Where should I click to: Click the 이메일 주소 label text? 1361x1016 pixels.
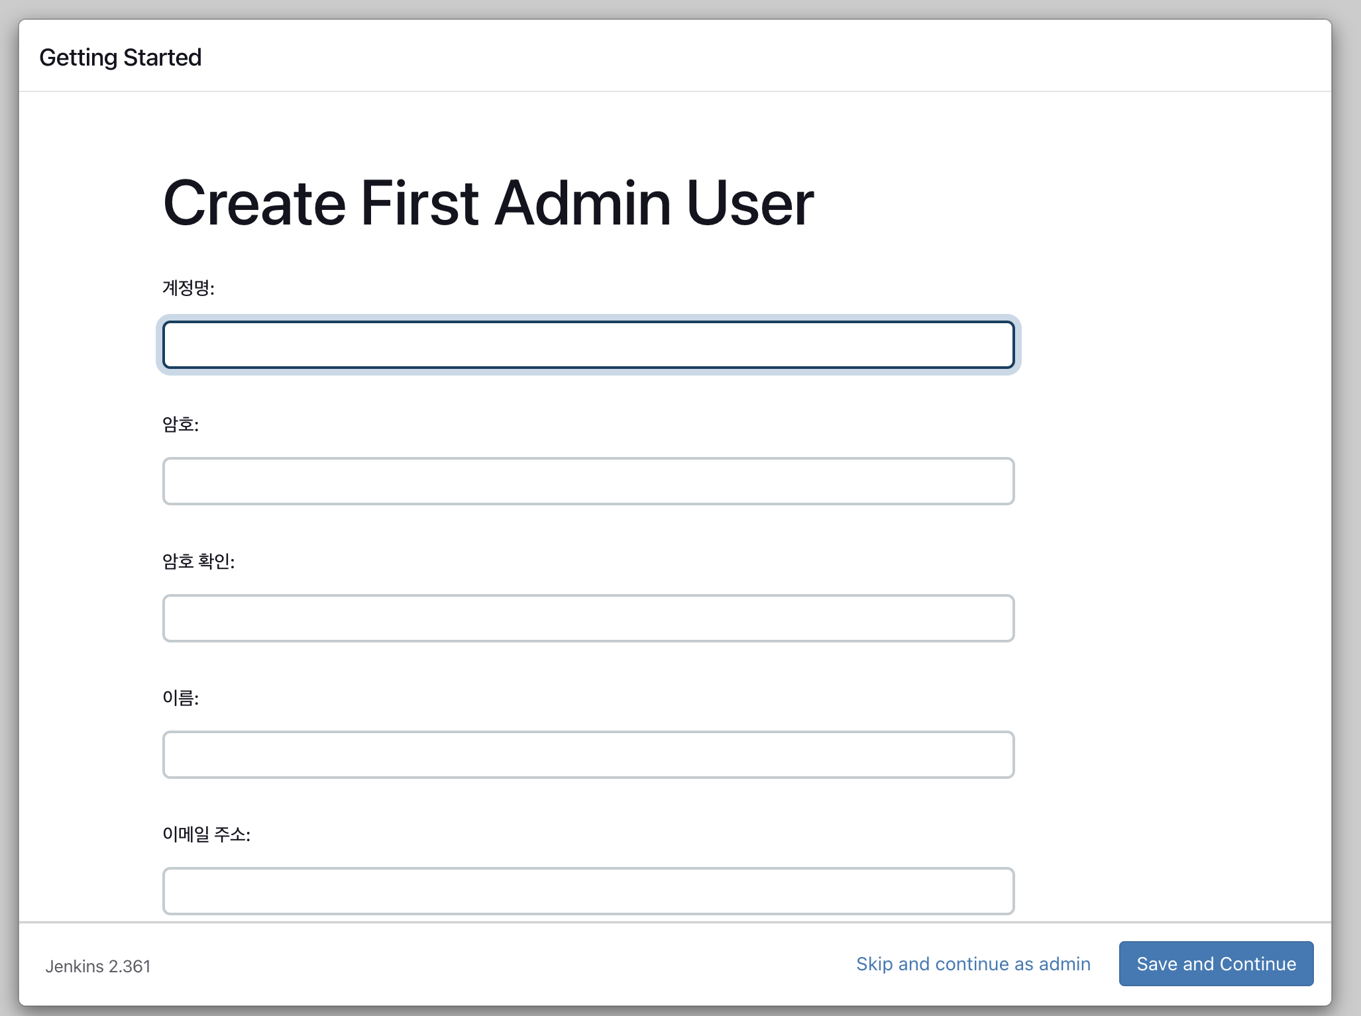[x=206, y=835]
